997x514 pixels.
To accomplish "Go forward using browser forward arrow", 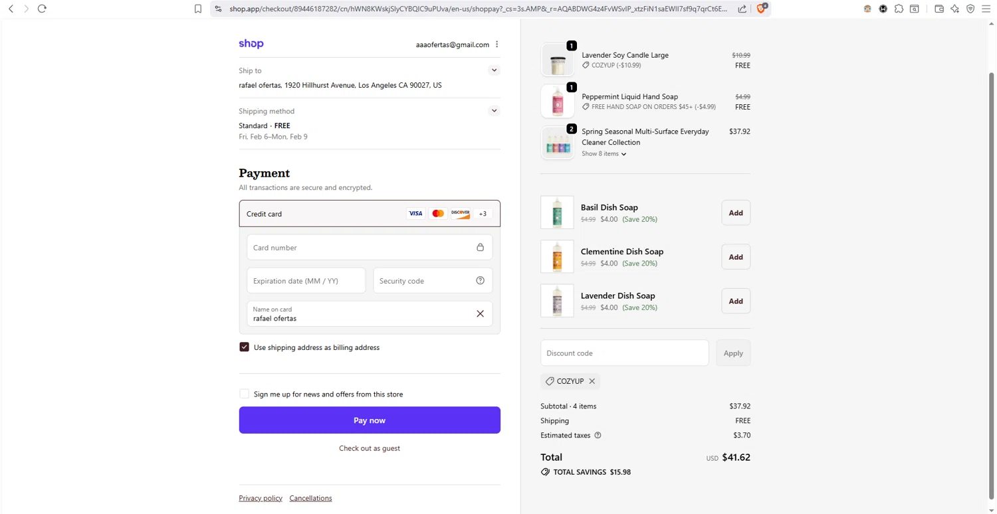I will click(x=27, y=9).
